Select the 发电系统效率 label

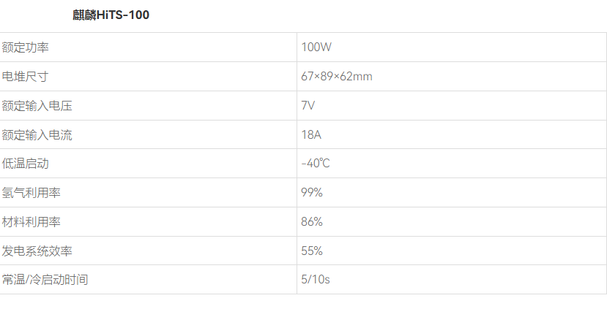point(37,251)
